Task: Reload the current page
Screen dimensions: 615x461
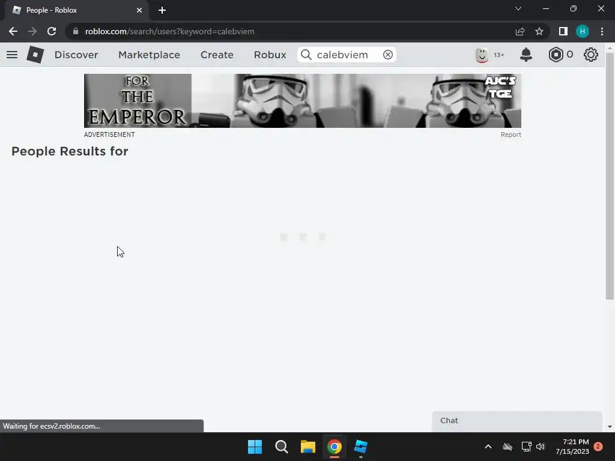Action: coord(52,31)
